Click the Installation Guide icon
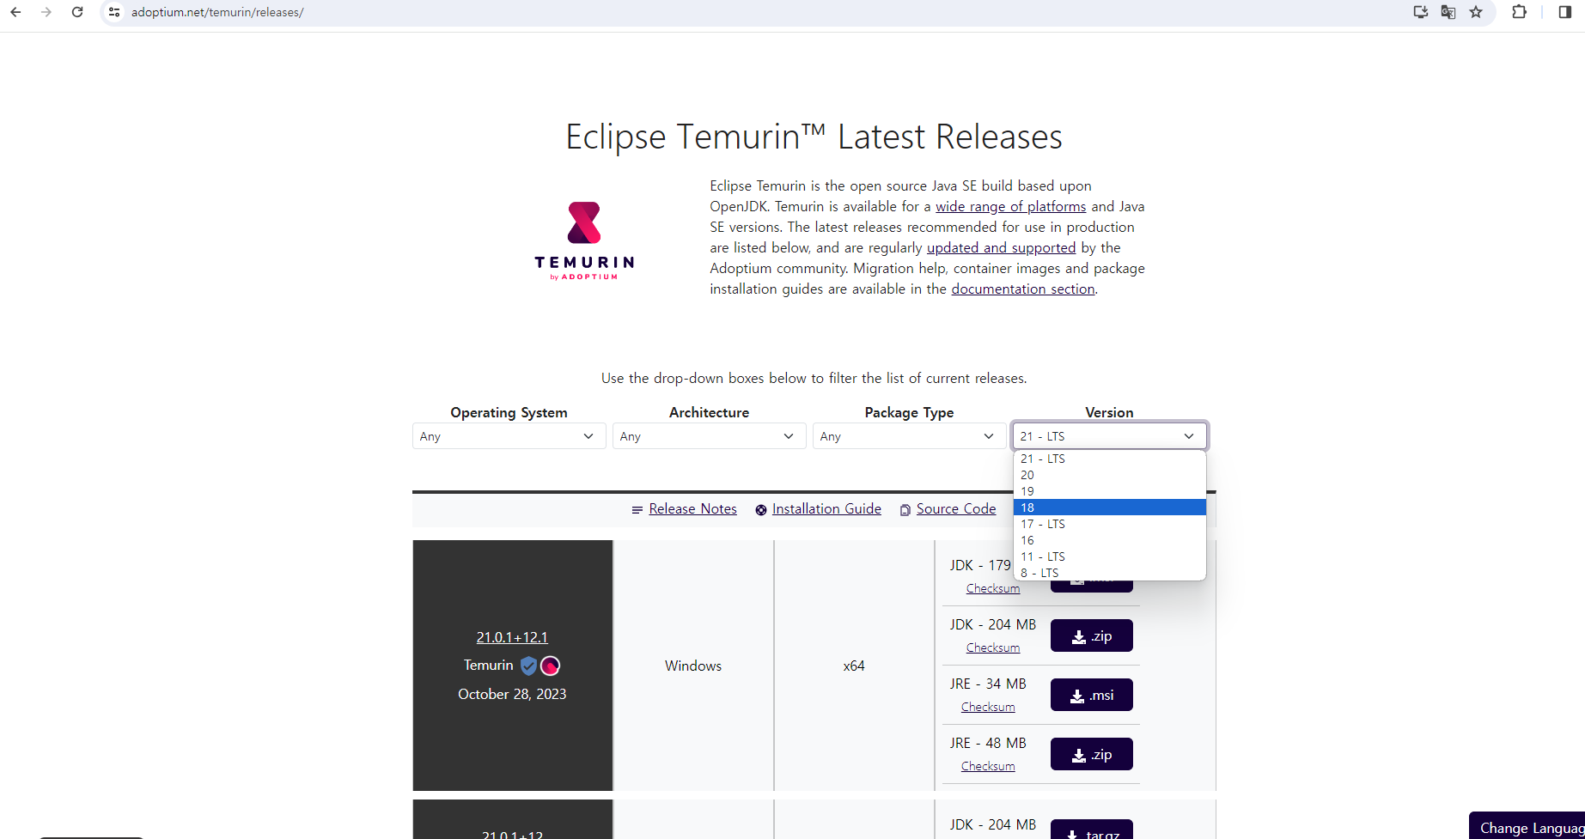 [x=761, y=510]
